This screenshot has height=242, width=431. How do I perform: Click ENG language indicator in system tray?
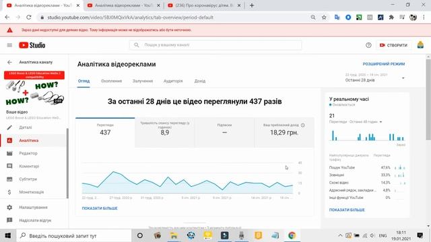(383, 235)
